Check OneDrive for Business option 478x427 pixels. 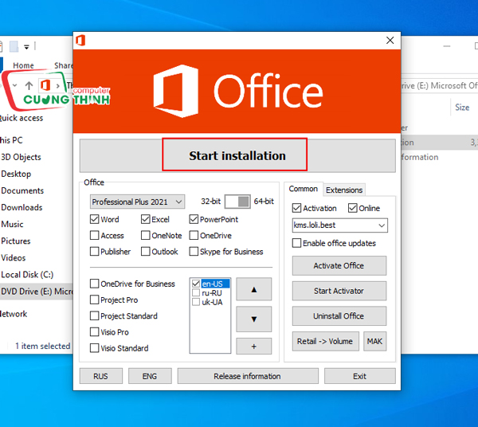pyautogui.click(x=95, y=284)
